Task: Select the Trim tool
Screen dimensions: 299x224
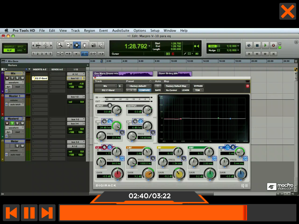Action: pyautogui.click(x=68, y=45)
